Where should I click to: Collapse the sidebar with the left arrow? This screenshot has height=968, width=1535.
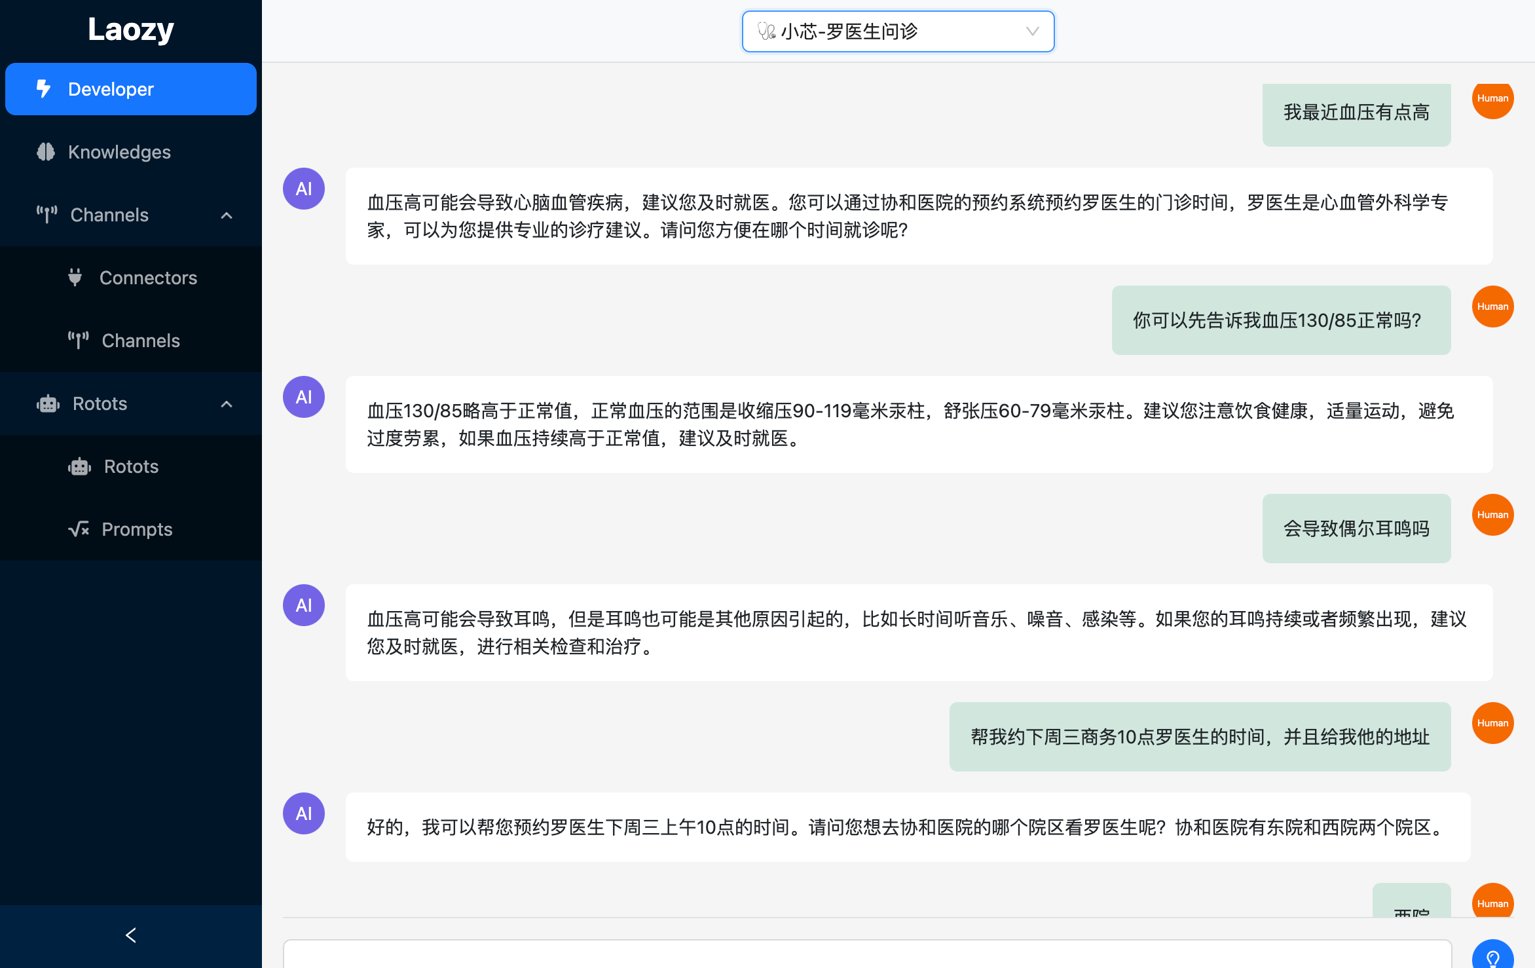[x=131, y=935]
